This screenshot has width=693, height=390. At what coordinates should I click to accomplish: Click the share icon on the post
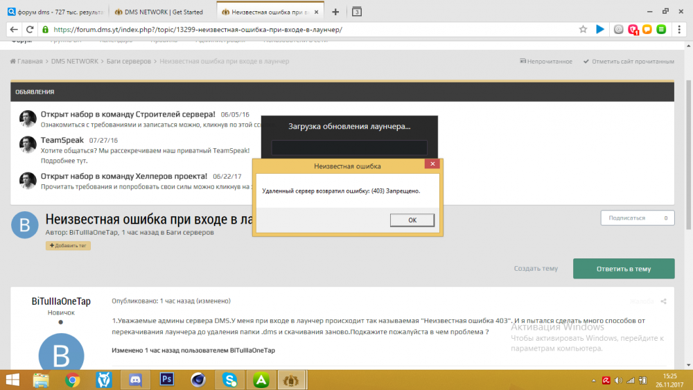pyautogui.click(x=663, y=301)
